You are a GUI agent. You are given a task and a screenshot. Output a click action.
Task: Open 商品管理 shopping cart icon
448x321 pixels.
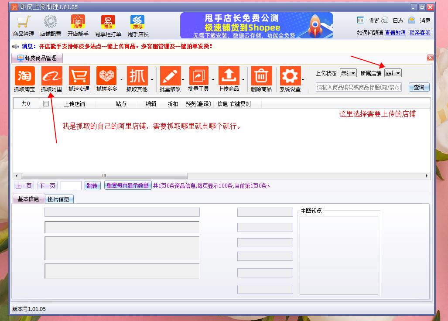[x=24, y=26]
